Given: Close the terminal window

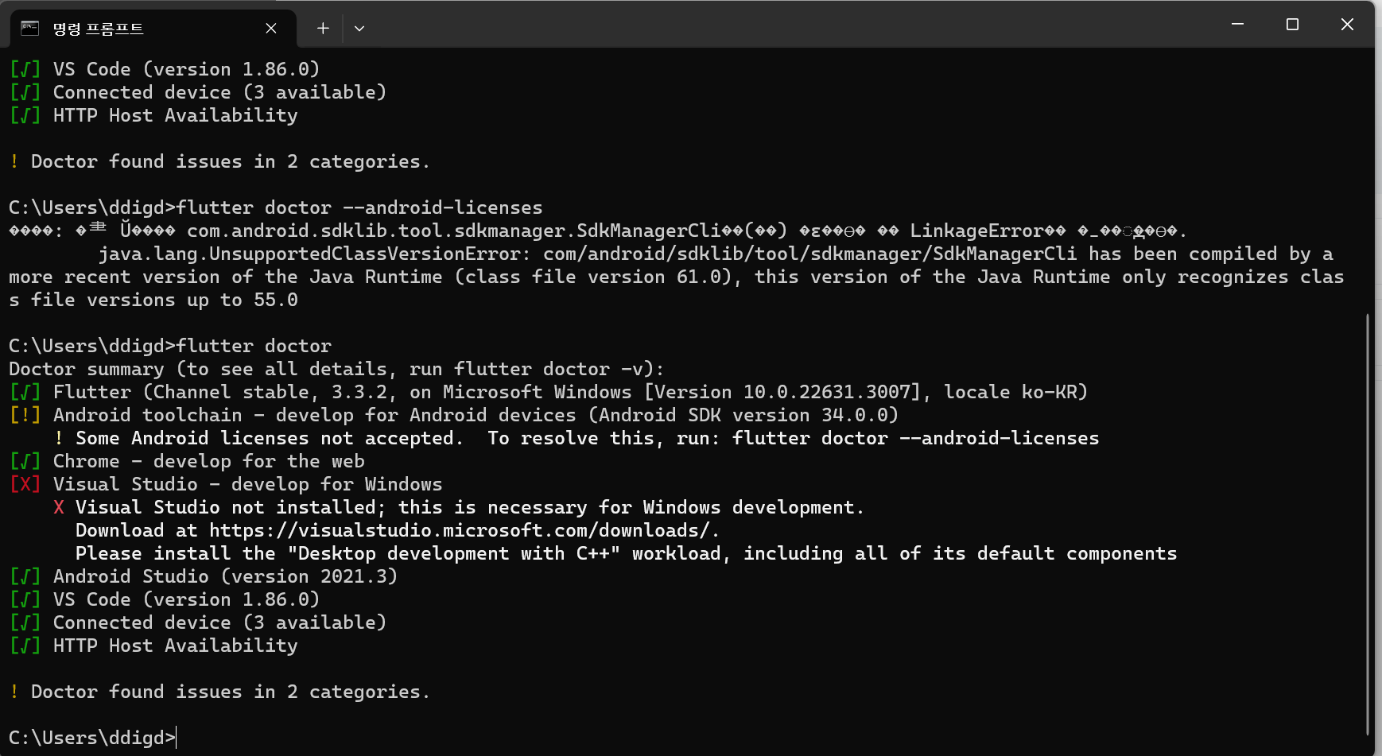Looking at the screenshot, I should [1347, 25].
